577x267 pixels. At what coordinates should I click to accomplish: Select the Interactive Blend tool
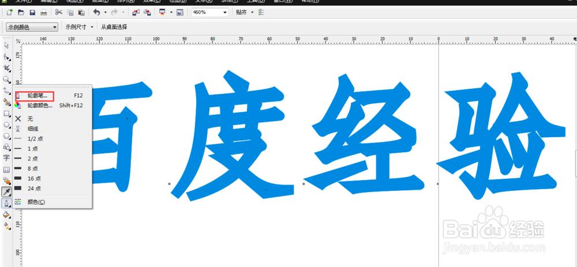click(x=6, y=180)
